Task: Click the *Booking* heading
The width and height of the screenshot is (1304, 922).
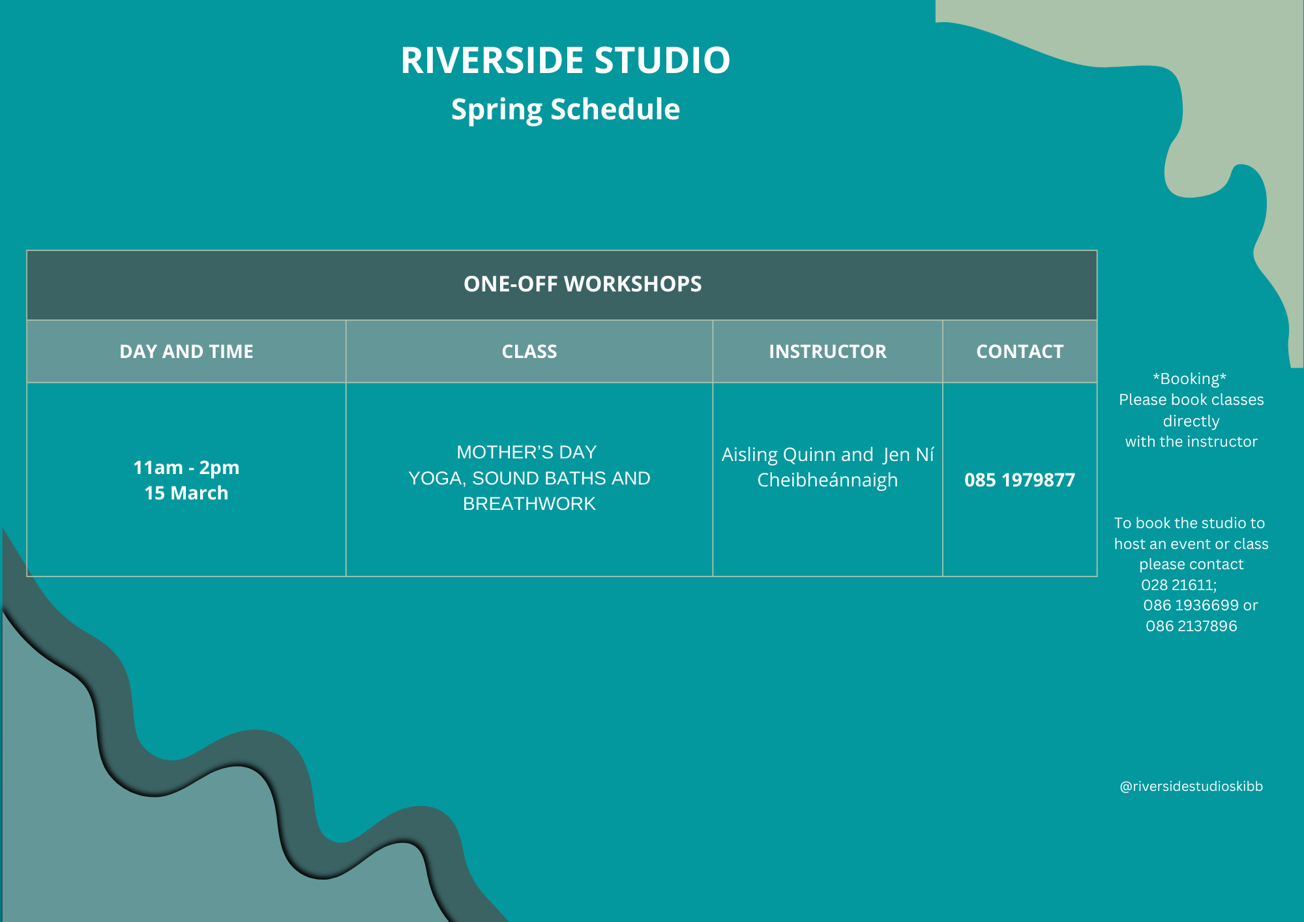Action: tap(1189, 379)
